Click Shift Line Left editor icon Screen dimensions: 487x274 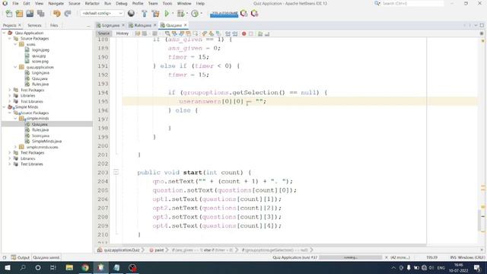pos(228,33)
